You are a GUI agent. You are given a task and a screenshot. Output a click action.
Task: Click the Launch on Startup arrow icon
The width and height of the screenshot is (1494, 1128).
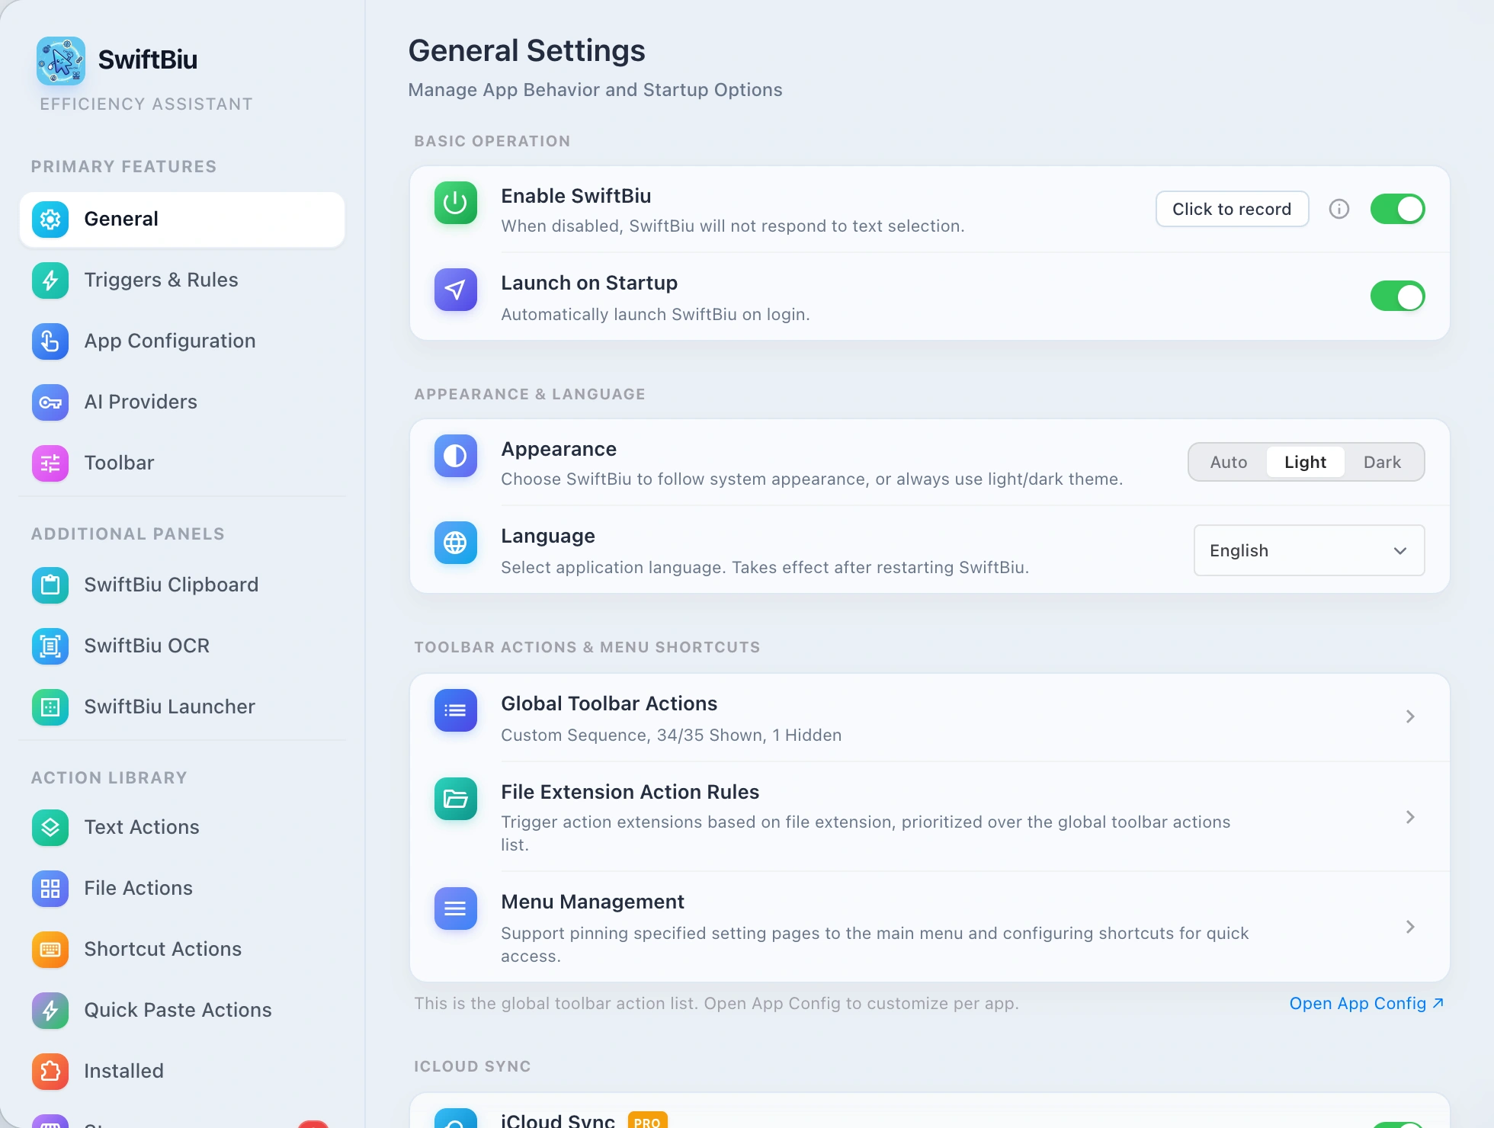pos(456,290)
